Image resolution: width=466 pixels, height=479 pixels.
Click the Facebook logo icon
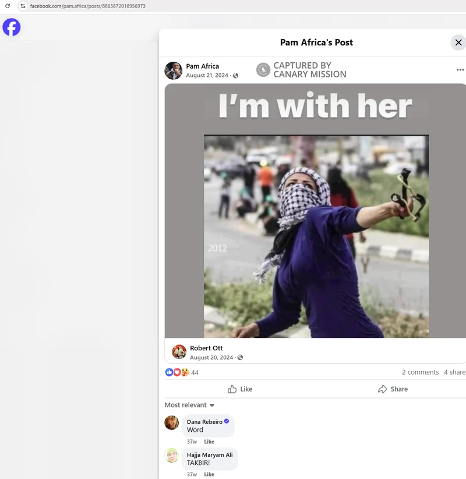[12, 27]
